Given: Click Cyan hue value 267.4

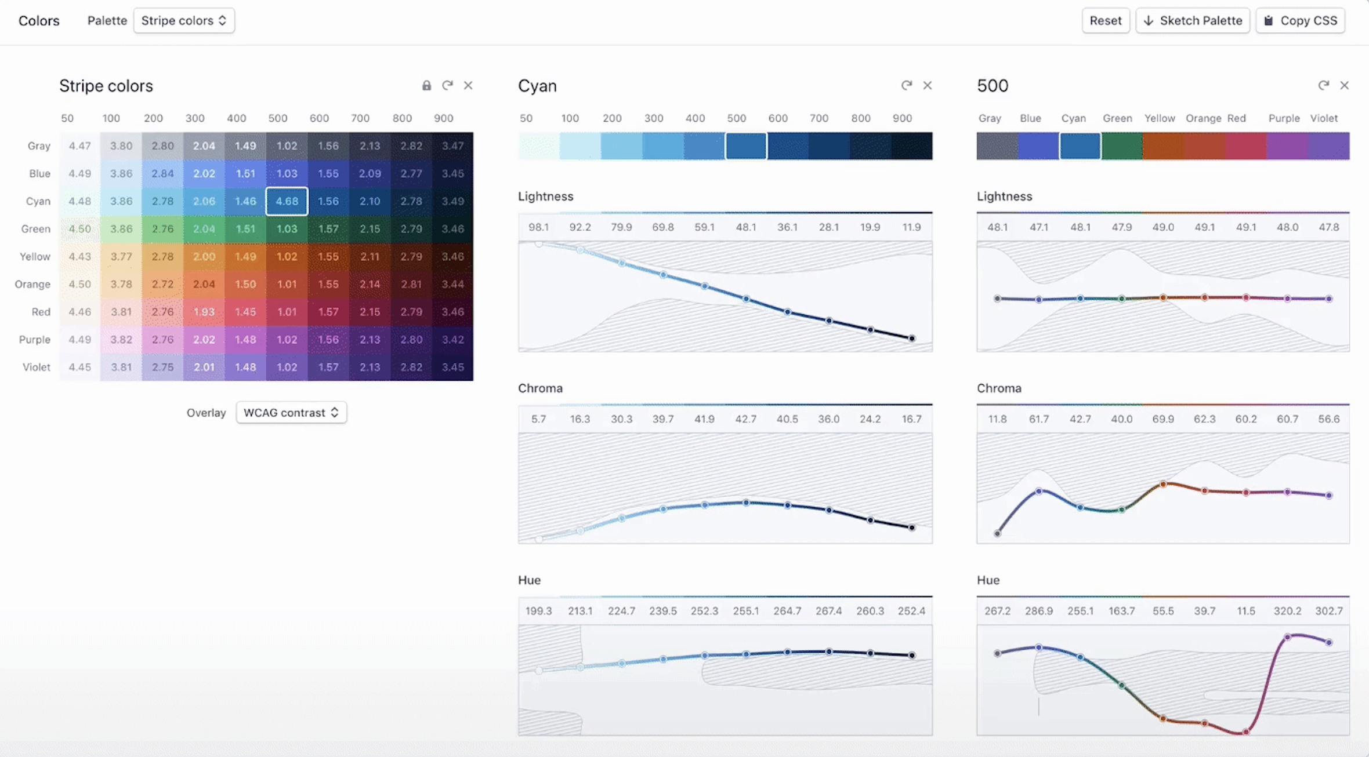Looking at the screenshot, I should (x=828, y=611).
